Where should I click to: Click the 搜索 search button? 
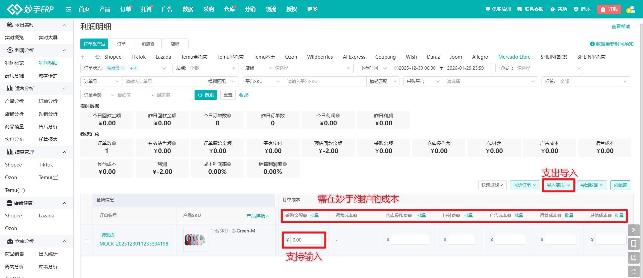click(x=206, y=95)
